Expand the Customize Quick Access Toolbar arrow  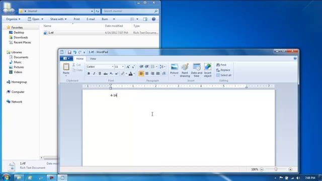[84, 52]
